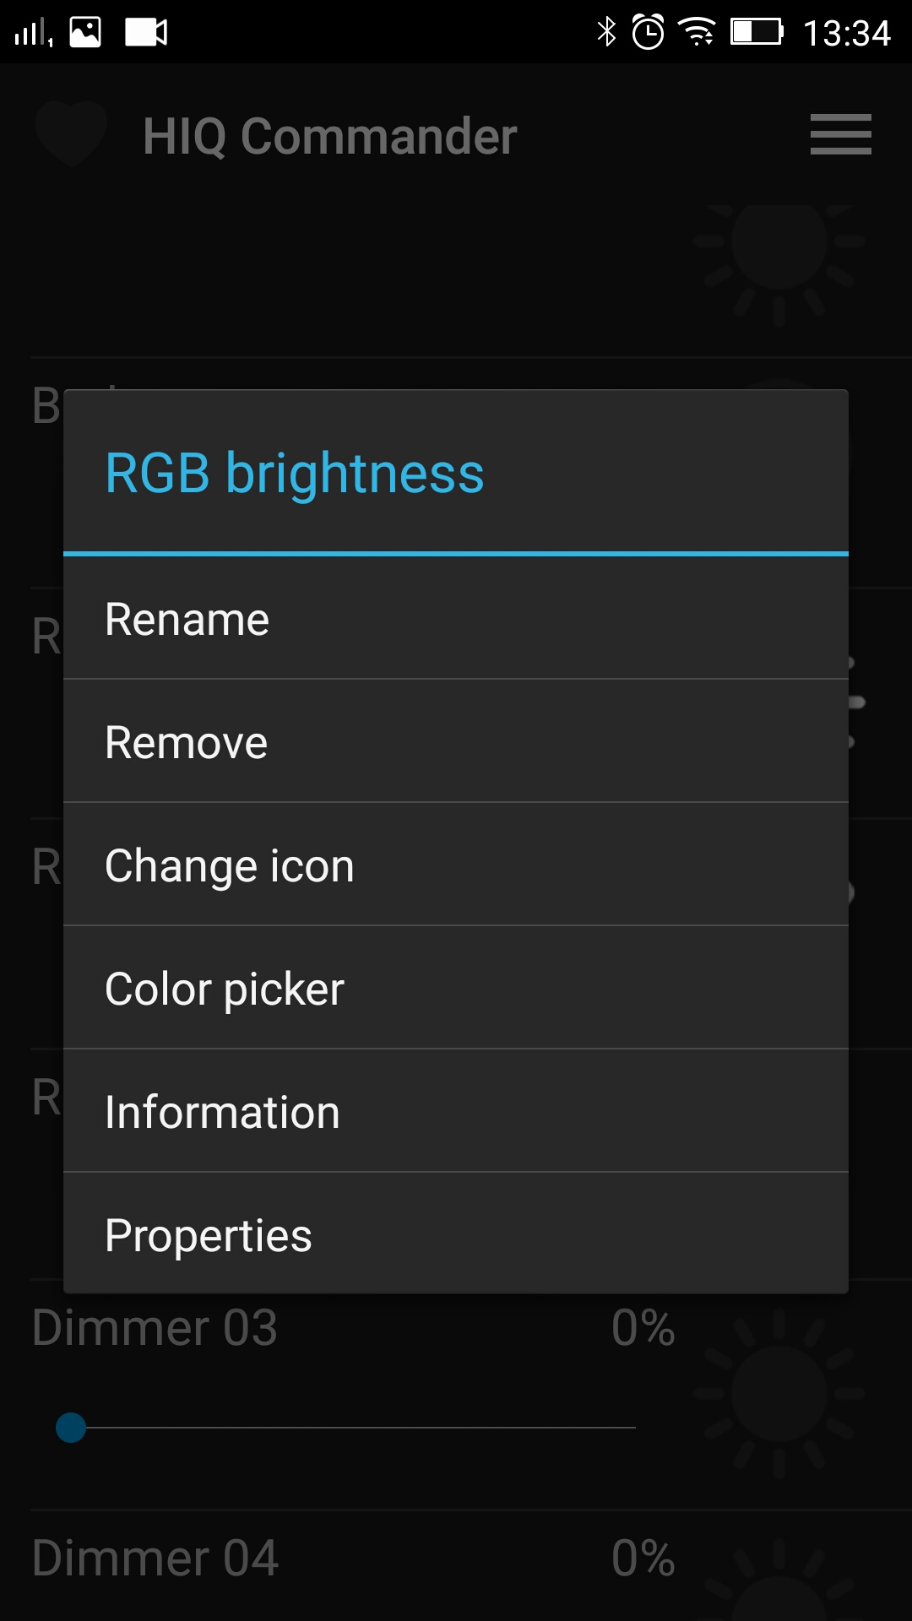Tap the Dimmer 04 label

point(155,1558)
